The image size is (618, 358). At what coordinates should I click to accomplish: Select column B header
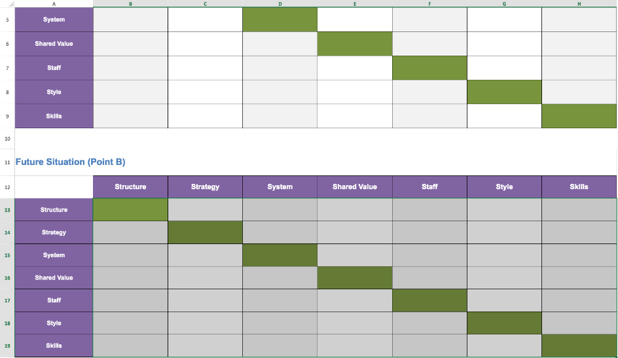point(130,3)
